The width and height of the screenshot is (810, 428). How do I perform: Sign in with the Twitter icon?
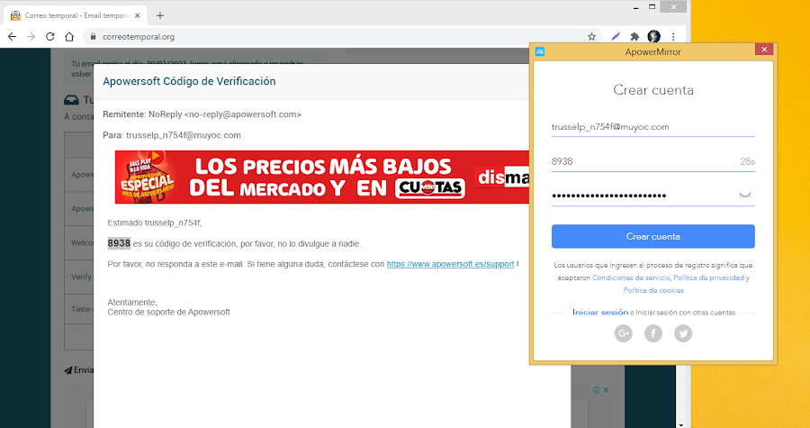(x=683, y=333)
